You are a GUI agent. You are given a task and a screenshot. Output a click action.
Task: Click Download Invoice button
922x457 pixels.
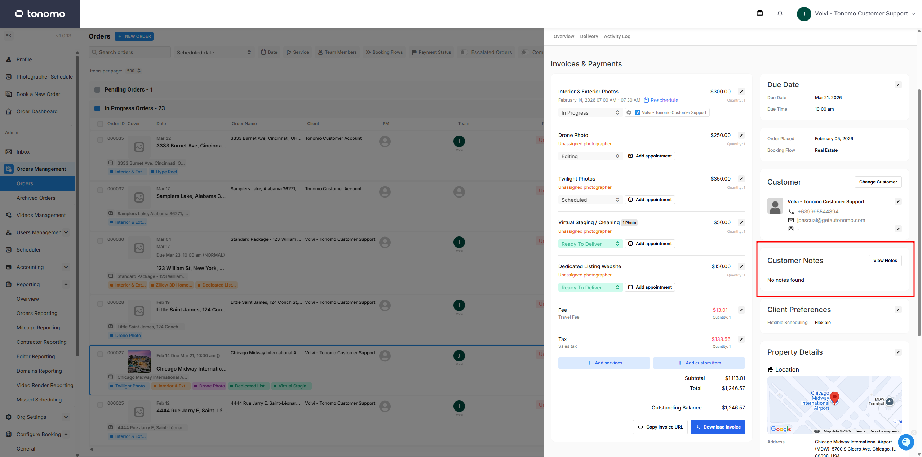pyautogui.click(x=718, y=427)
